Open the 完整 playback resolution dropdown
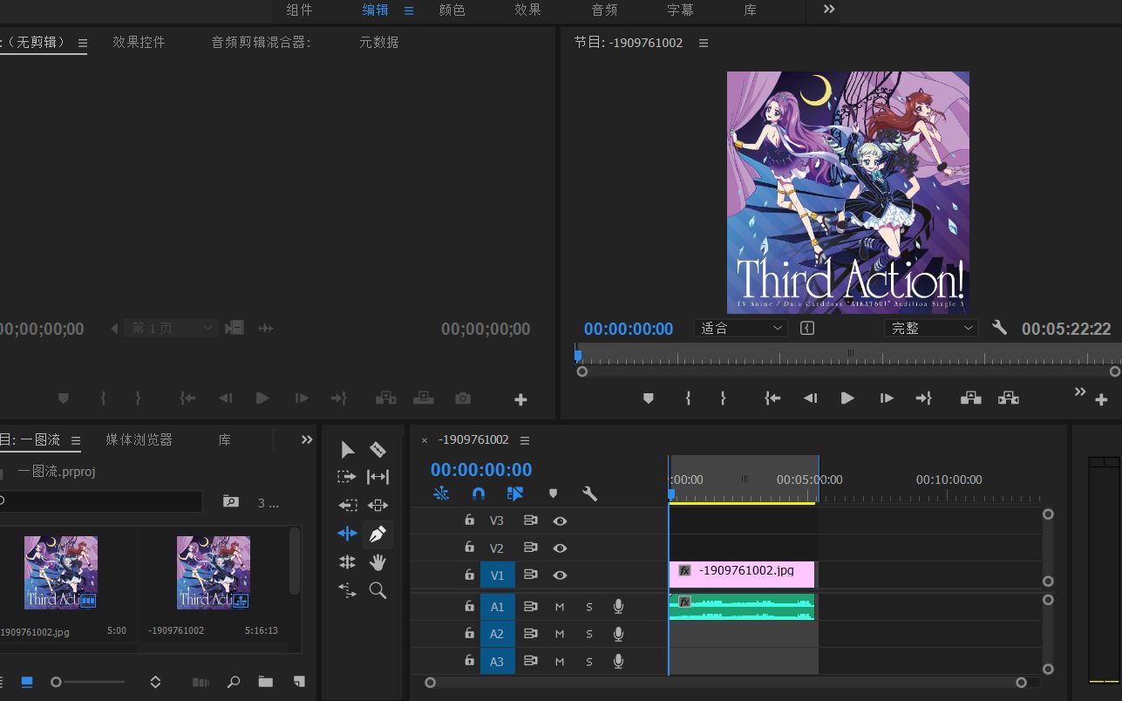1122x701 pixels. coord(931,328)
